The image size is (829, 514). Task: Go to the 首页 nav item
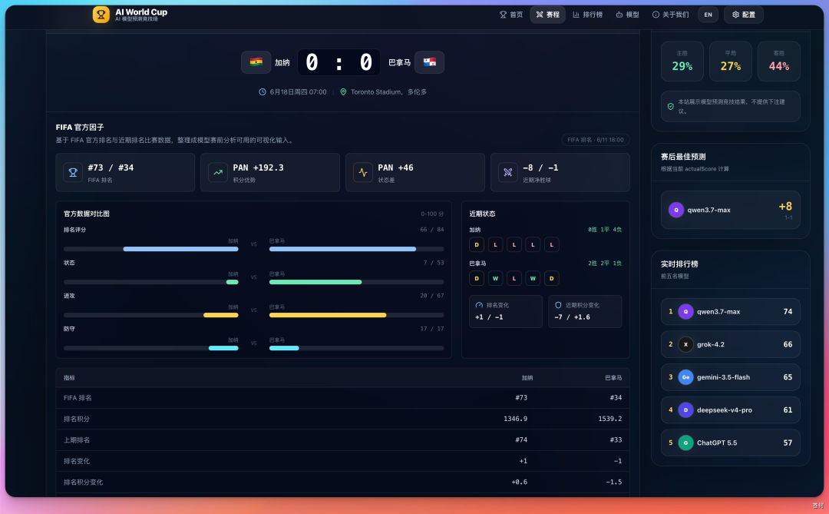click(511, 15)
